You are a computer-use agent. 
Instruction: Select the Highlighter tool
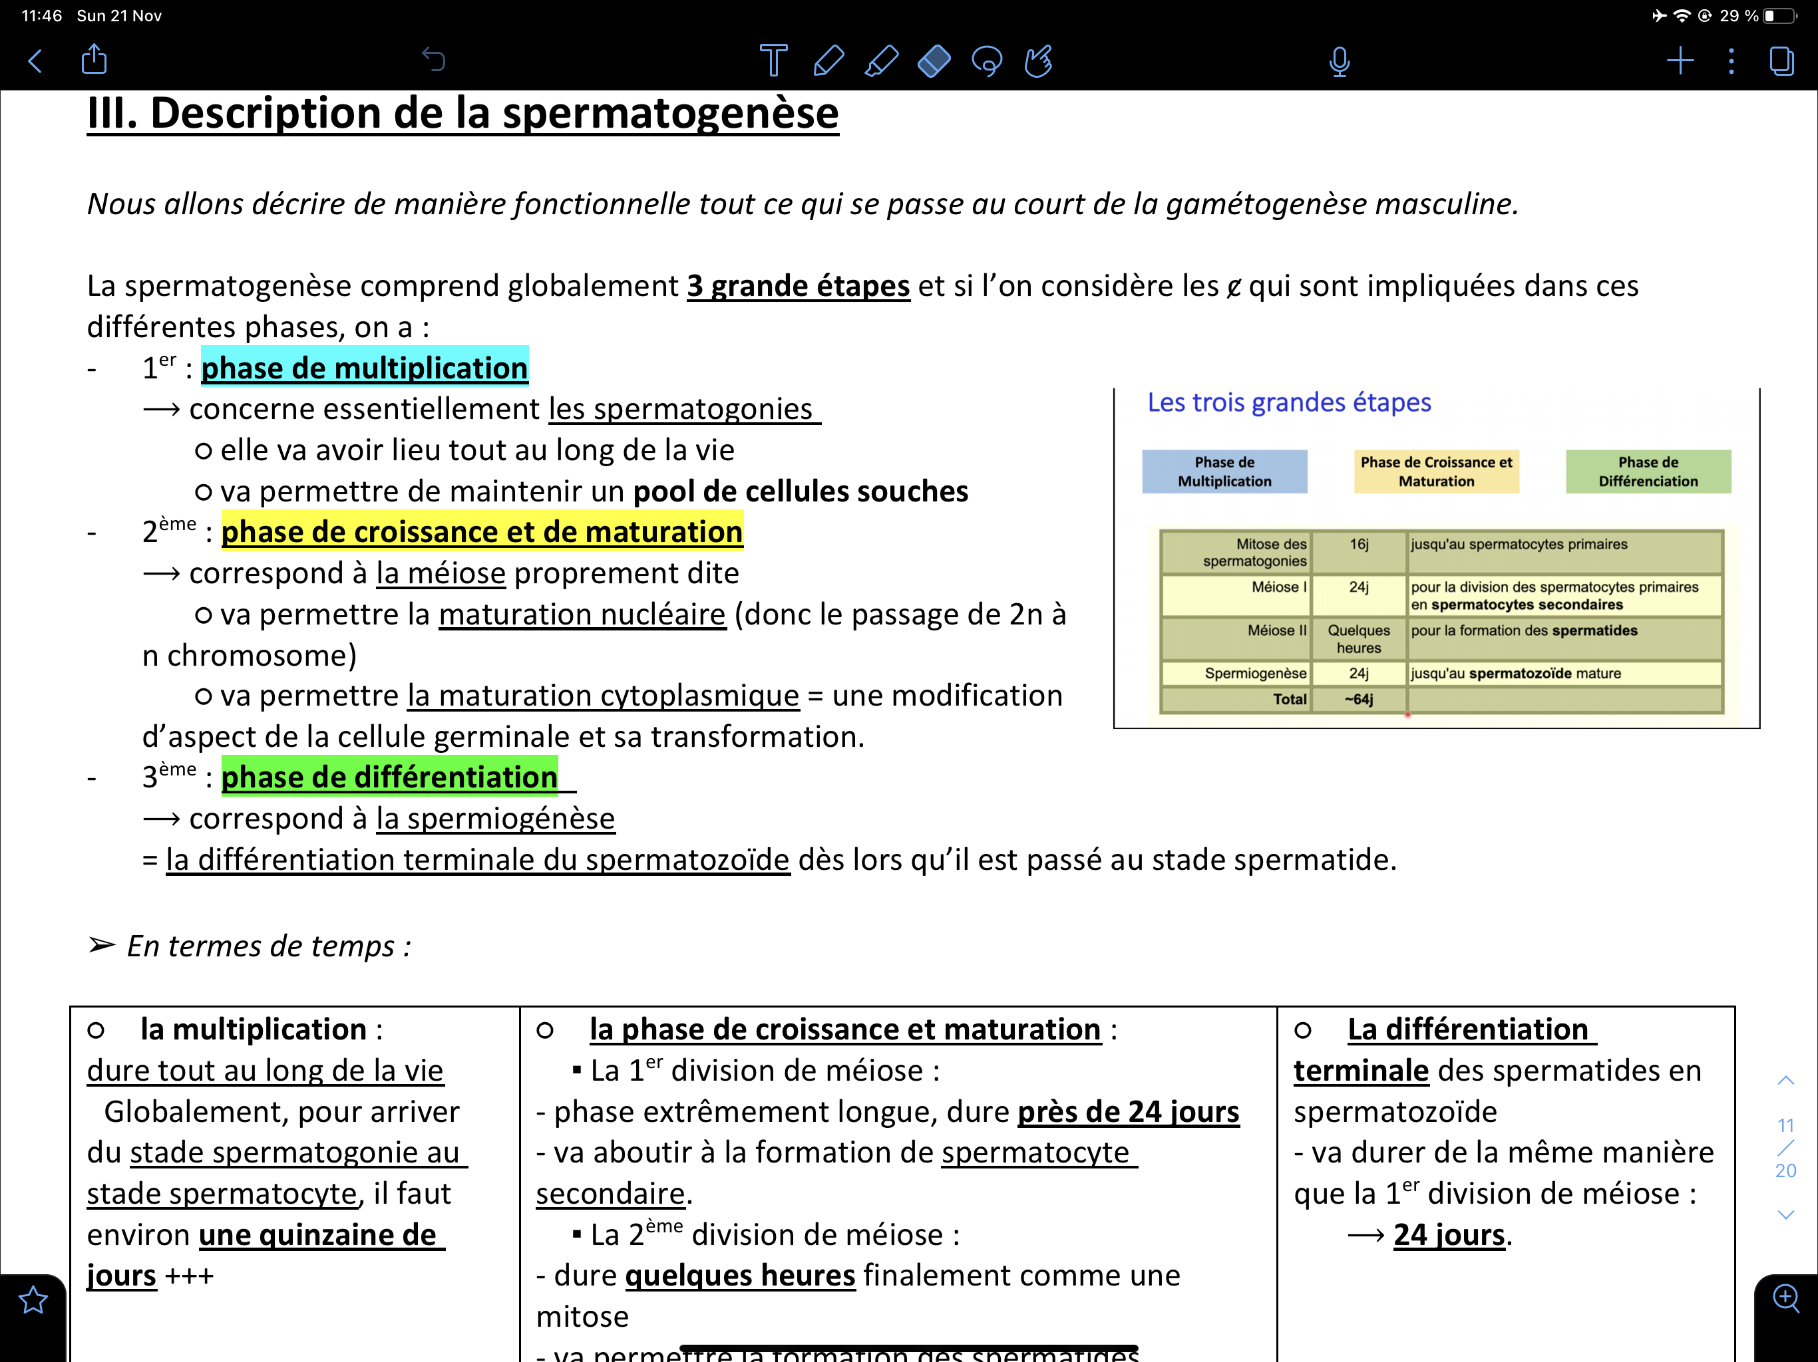tap(881, 61)
